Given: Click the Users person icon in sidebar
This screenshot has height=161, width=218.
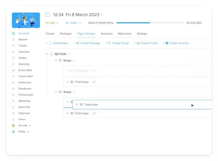Looking at the screenshot, I should (13, 119).
